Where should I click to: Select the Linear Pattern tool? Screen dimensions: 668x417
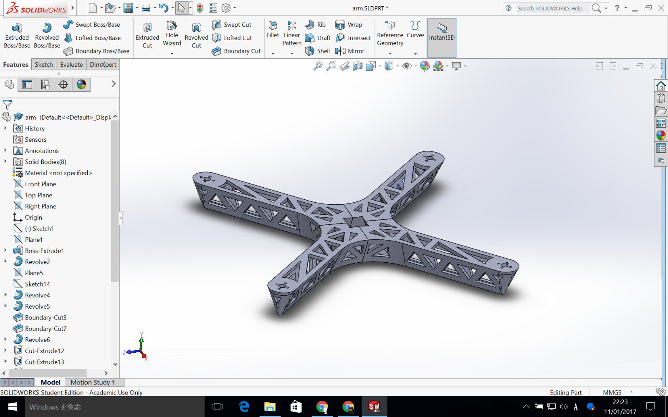click(292, 33)
